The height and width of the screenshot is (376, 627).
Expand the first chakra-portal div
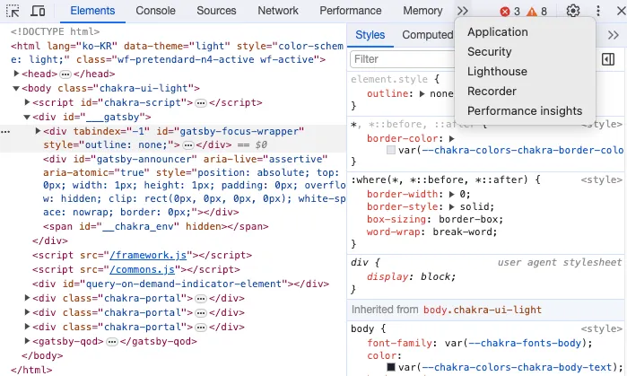tap(27, 298)
